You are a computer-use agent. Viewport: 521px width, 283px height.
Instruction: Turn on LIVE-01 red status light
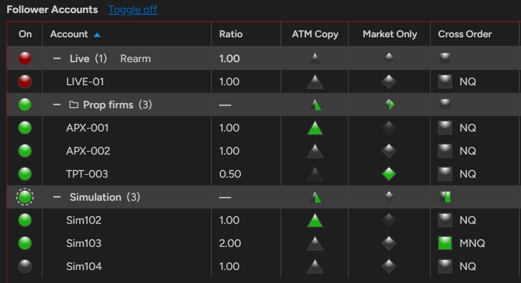tap(25, 82)
